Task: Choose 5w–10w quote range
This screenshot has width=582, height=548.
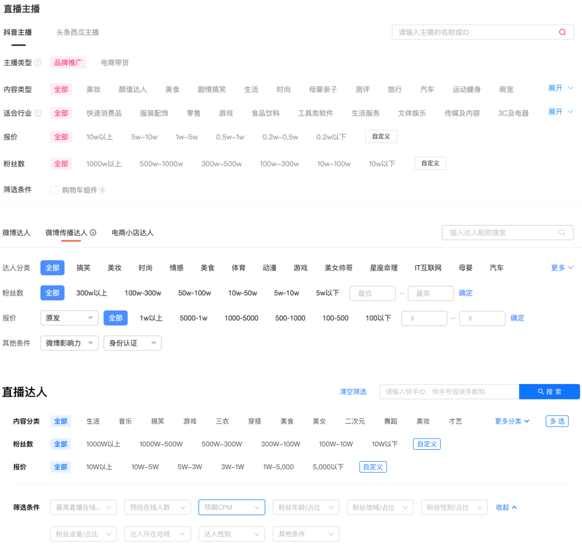Action: tap(144, 137)
